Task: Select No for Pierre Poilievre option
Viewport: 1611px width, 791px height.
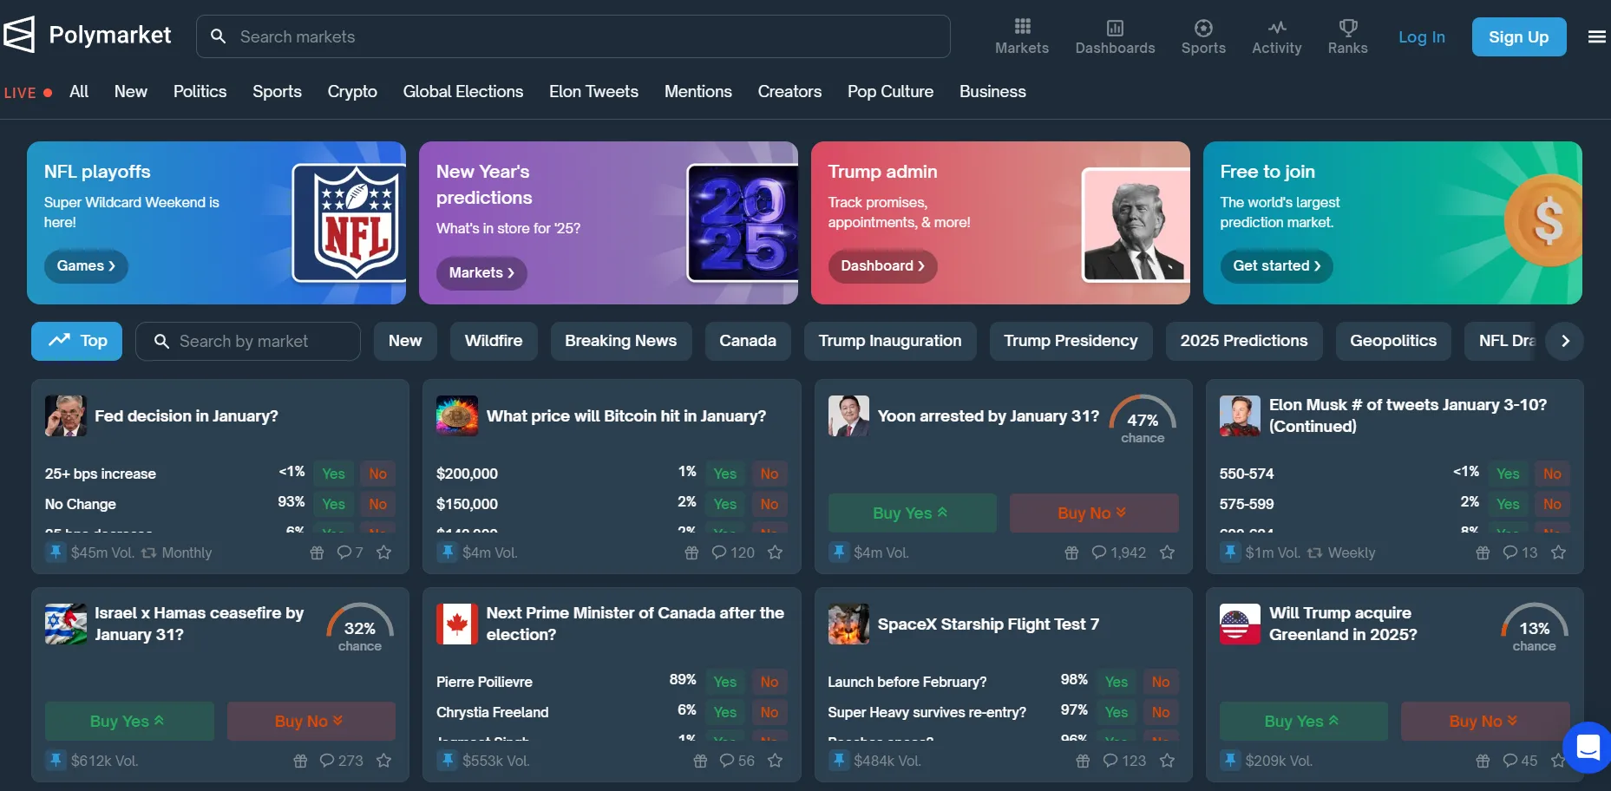Action: click(769, 682)
